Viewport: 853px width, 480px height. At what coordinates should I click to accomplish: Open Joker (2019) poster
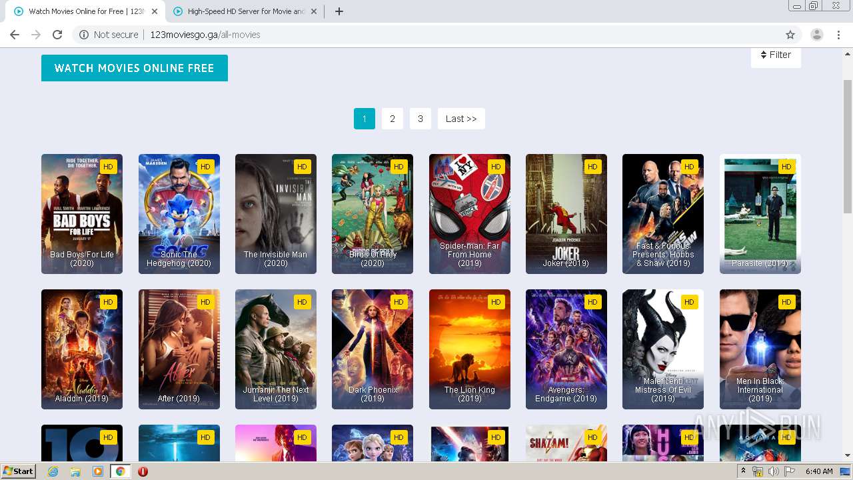coord(566,214)
